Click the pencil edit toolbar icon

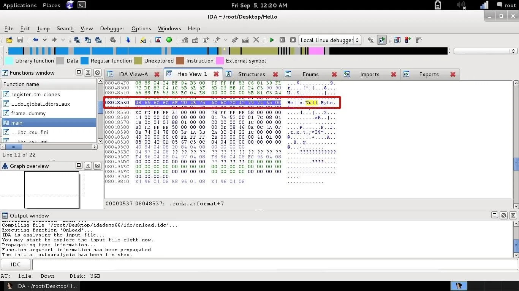pyautogui.click(x=245, y=40)
